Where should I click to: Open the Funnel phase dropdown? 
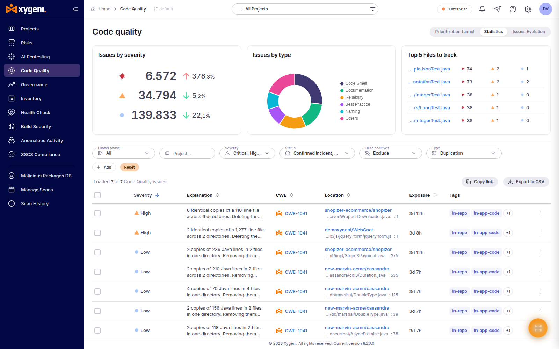click(x=124, y=153)
